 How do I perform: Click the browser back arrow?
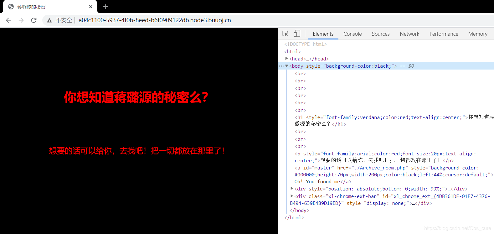pos(8,20)
